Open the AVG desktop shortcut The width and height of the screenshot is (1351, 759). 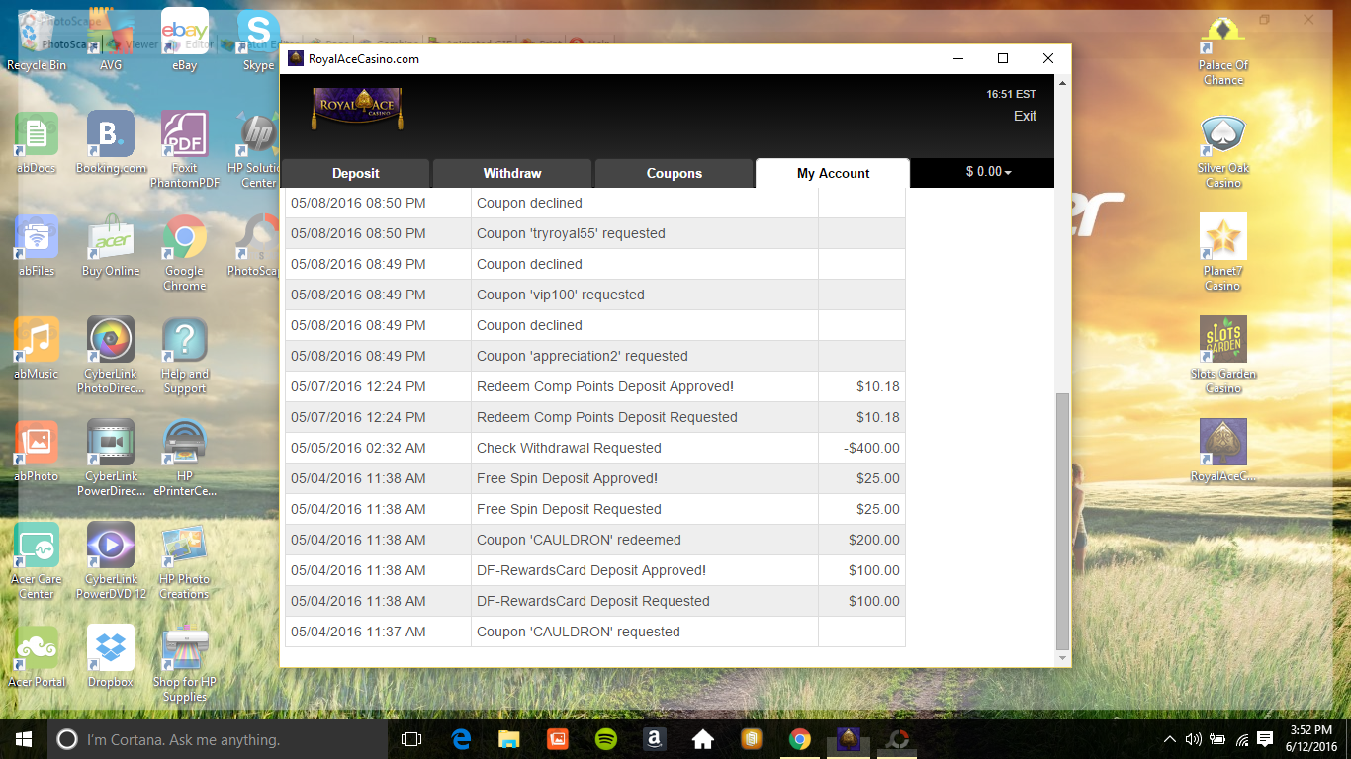(x=111, y=40)
